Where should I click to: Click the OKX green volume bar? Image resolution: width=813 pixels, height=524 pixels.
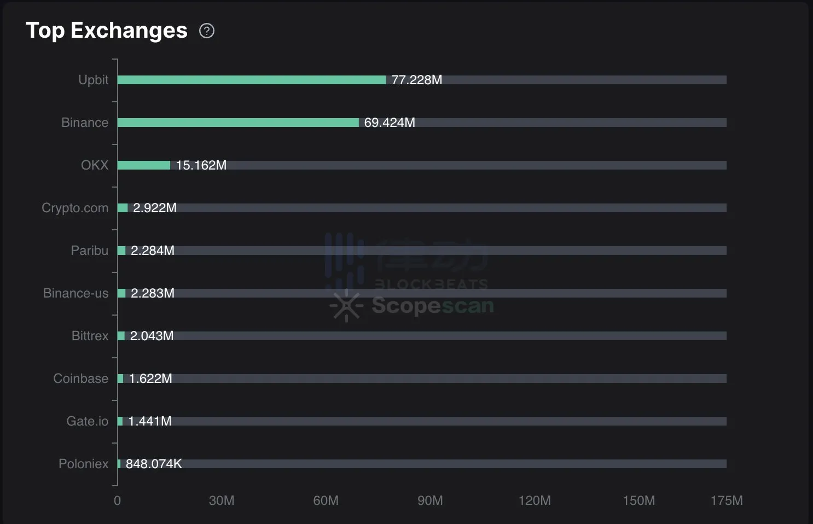[144, 165]
